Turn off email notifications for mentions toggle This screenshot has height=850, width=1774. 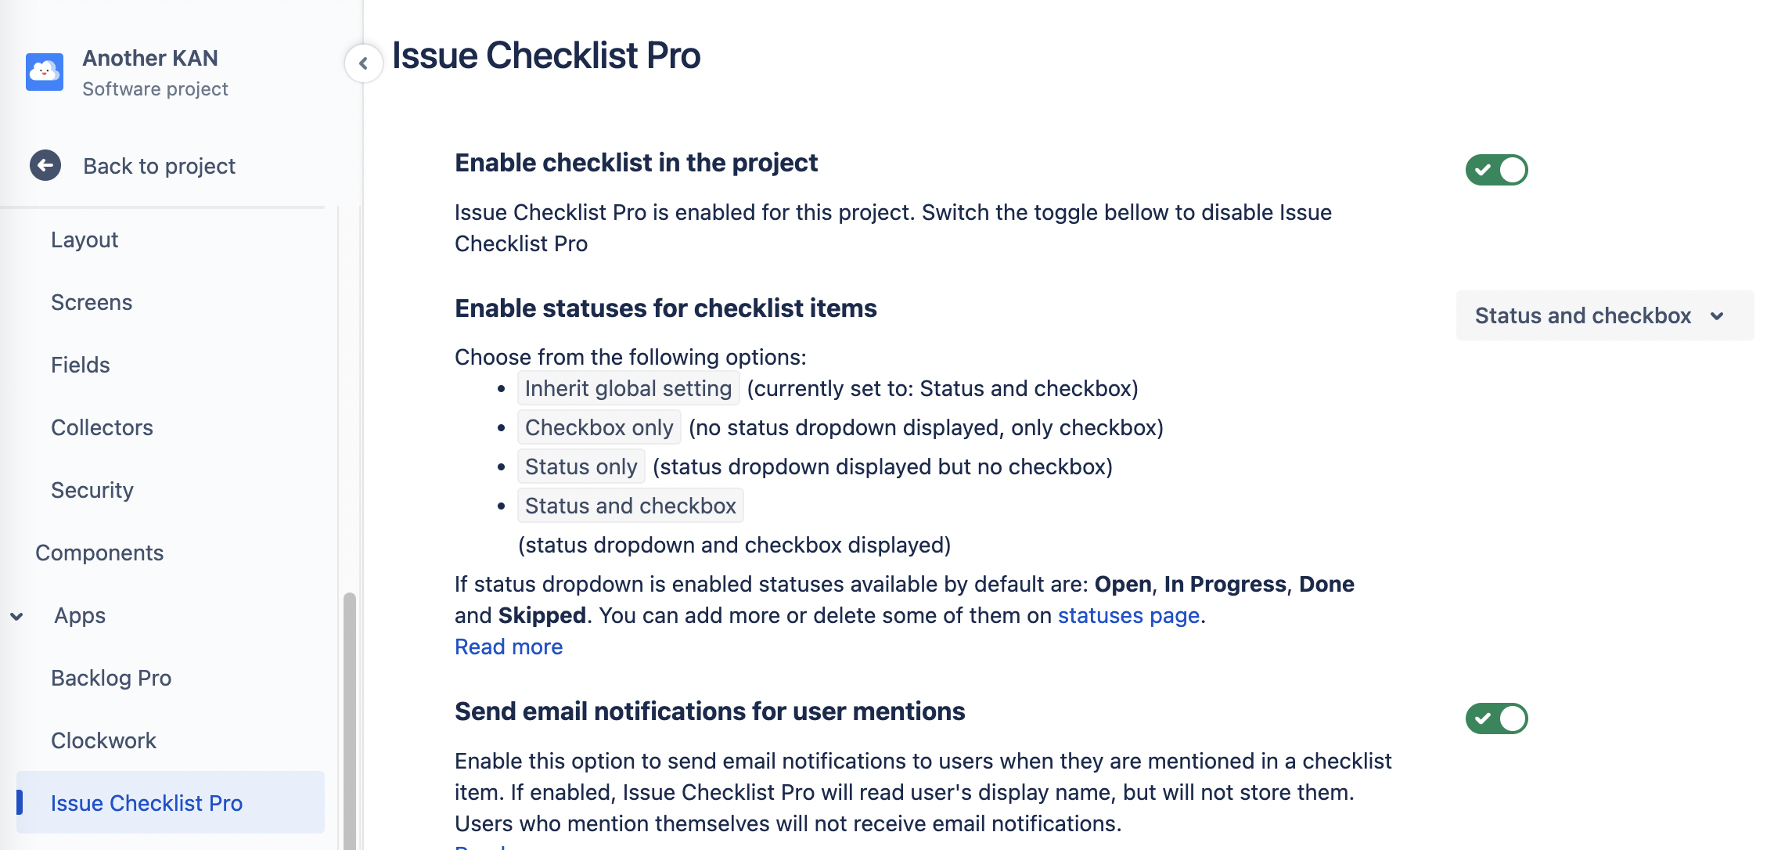click(x=1496, y=719)
